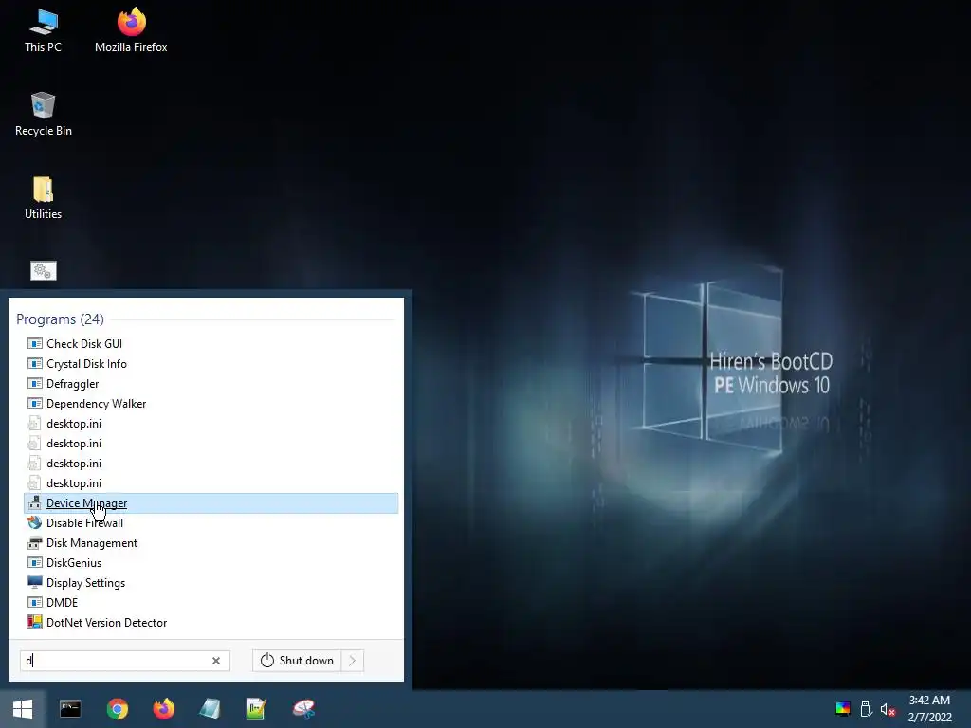
Task: Click the Shut down button
Action: pyautogui.click(x=297, y=661)
